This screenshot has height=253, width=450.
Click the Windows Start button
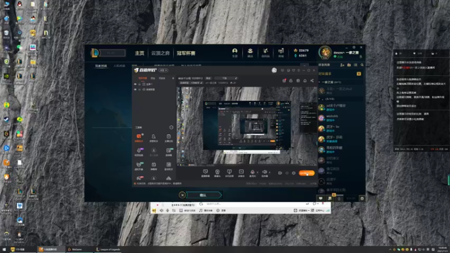click(x=4, y=250)
